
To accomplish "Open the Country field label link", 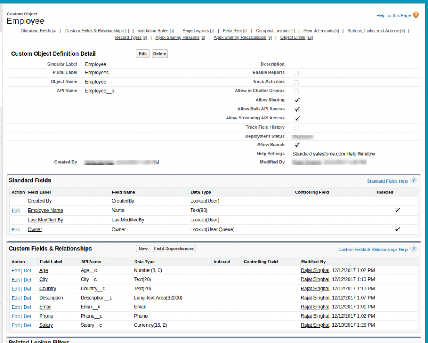I will tap(48, 289).
